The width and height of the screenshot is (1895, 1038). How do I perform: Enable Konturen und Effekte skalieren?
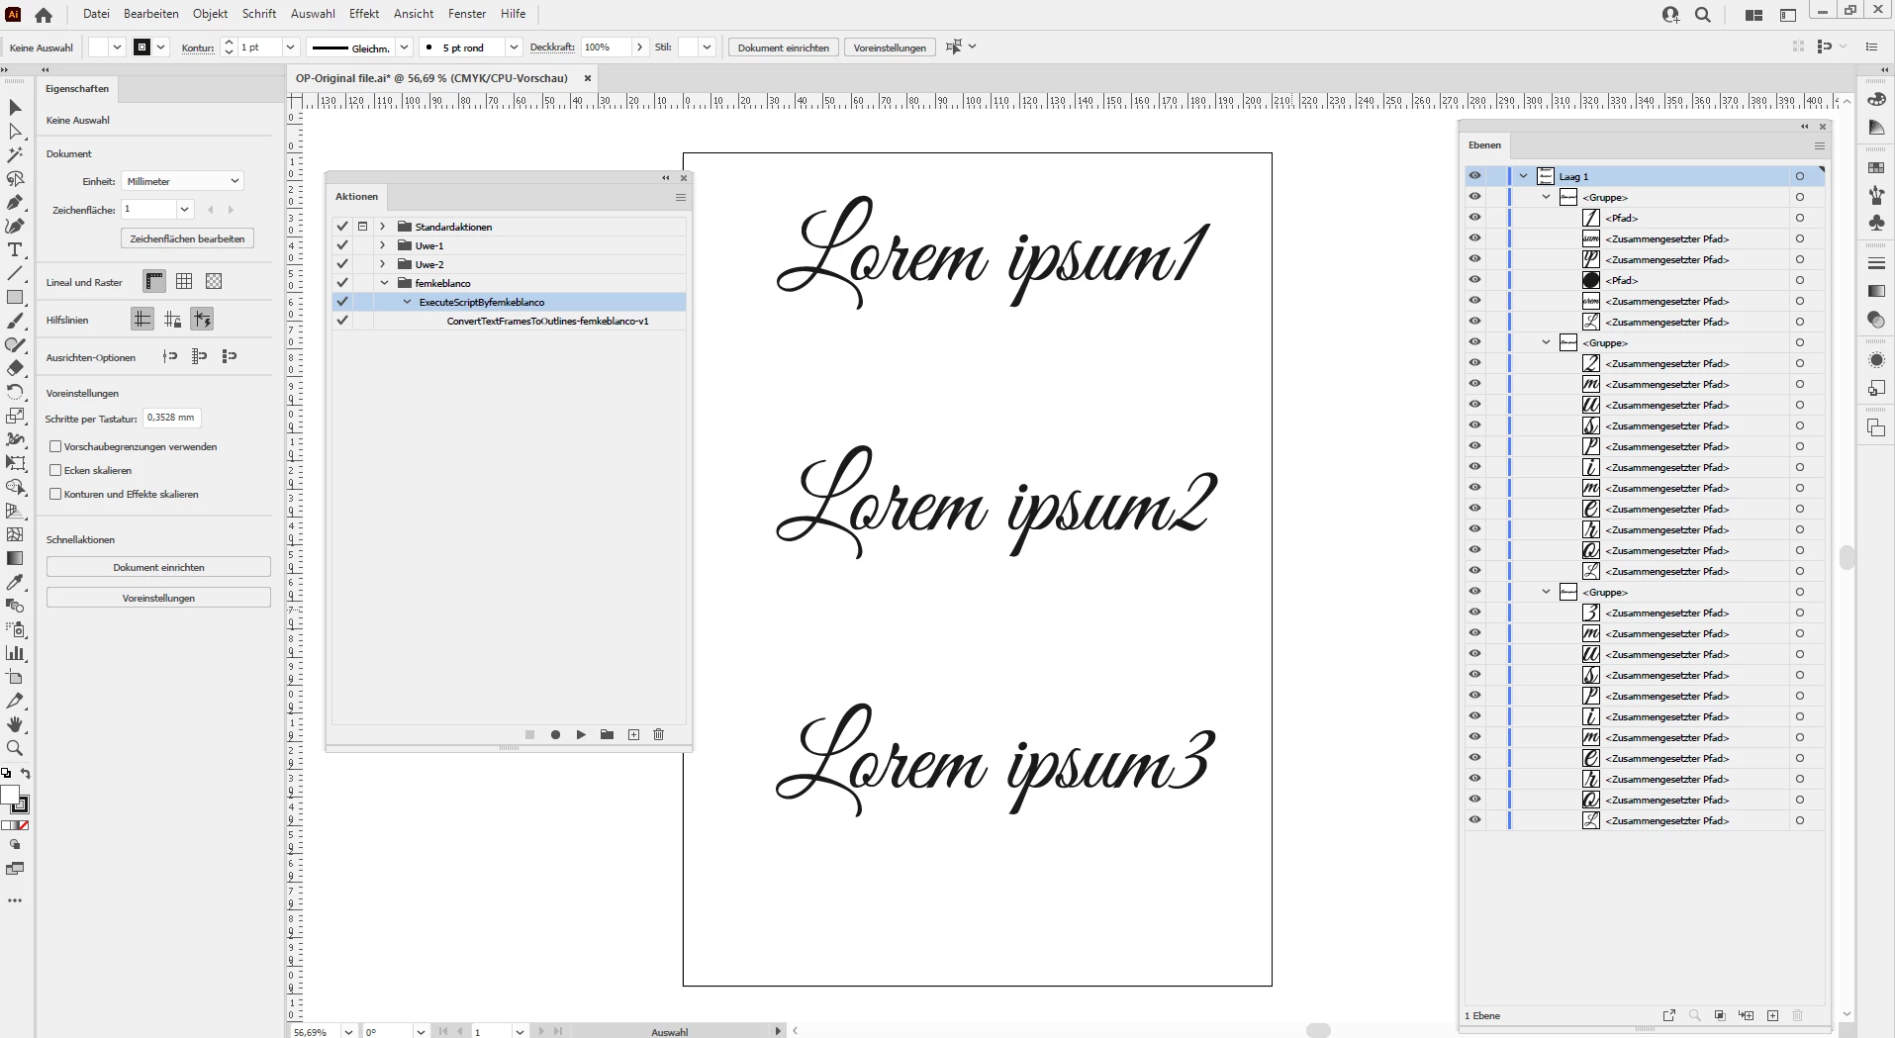55,494
